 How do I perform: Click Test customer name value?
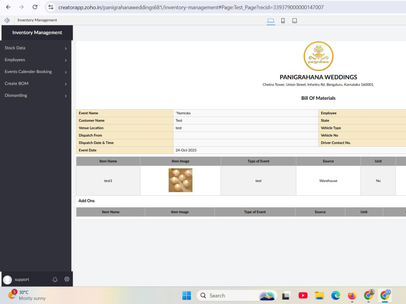tap(179, 120)
